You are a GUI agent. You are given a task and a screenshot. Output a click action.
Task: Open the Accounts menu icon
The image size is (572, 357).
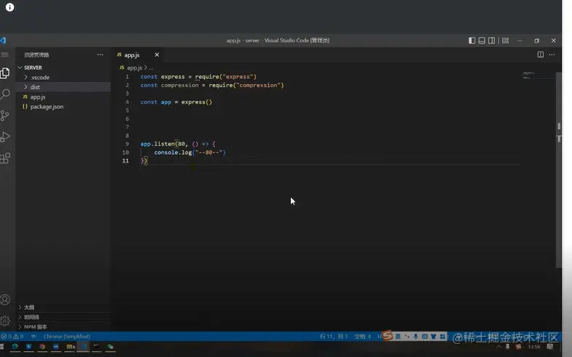click(x=5, y=300)
